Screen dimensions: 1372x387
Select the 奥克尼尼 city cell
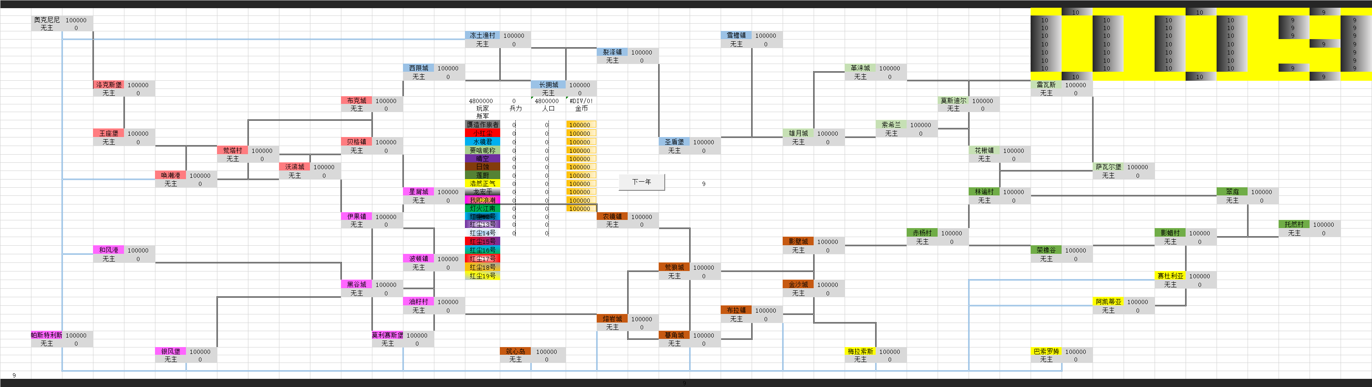click(x=47, y=20)
